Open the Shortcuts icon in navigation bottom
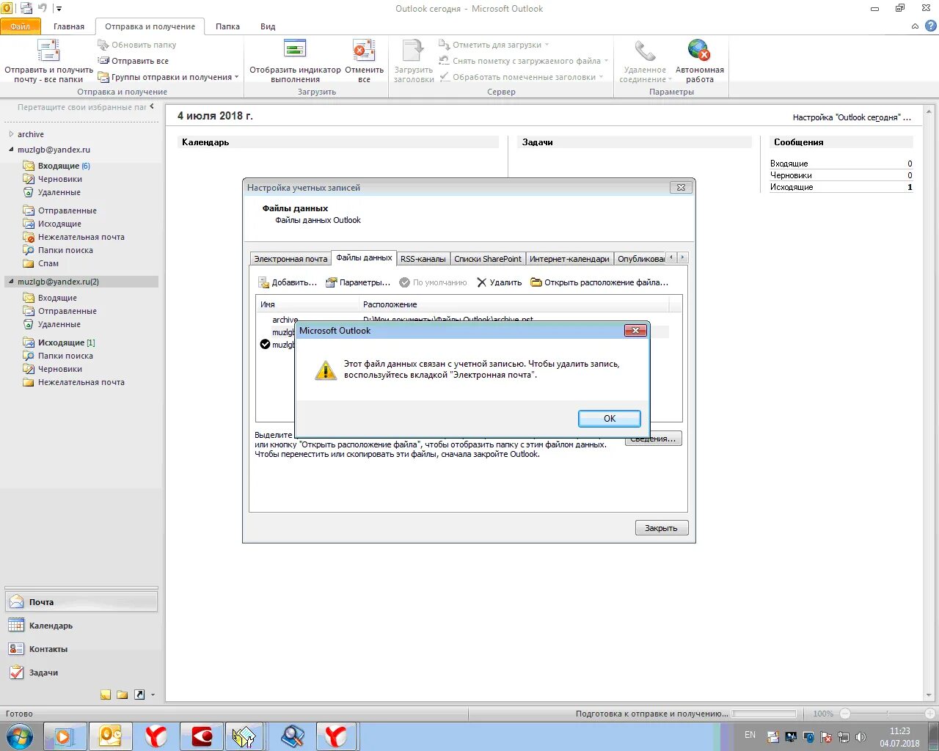 [x=139, y=695]
